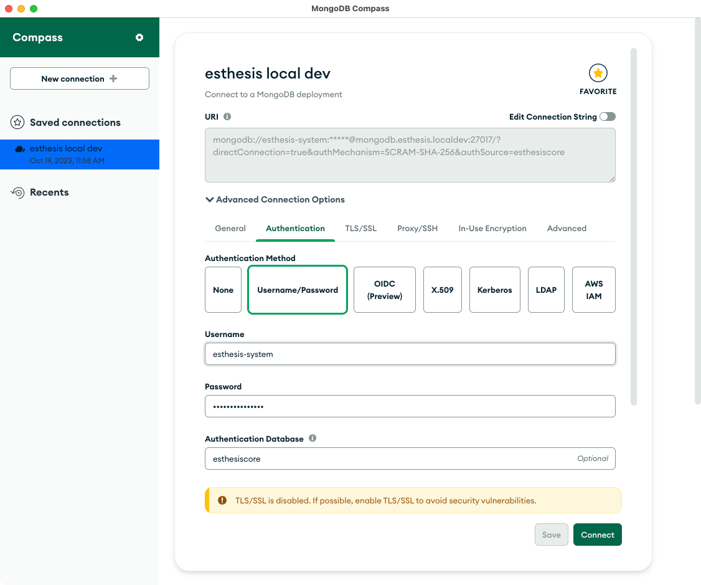This screenshot has height=585, width=701.
Task: Click the Connect button
Action: click(597, 535)
